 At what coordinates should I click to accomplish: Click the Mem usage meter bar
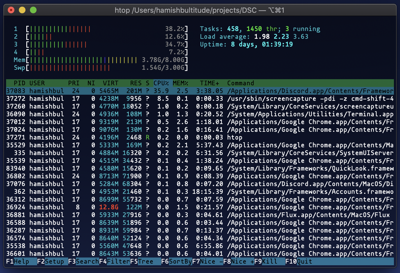tap(107, 60)
